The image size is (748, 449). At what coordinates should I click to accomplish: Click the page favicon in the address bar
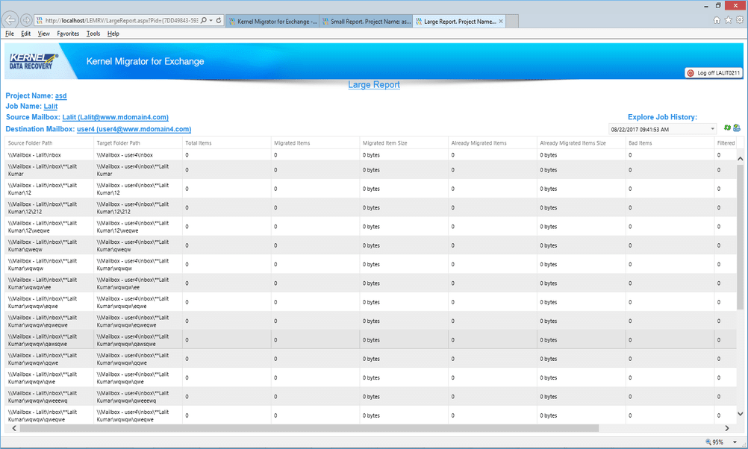click(x=40, y=20)
